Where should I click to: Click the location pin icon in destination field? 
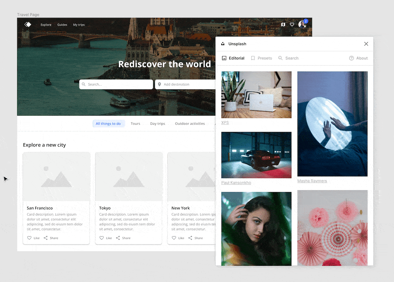click(x=159, y=84)
